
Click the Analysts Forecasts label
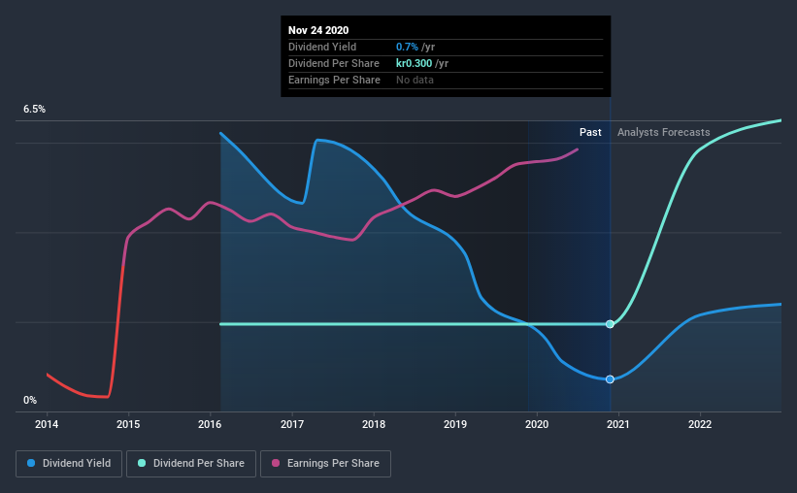[663, 132]
